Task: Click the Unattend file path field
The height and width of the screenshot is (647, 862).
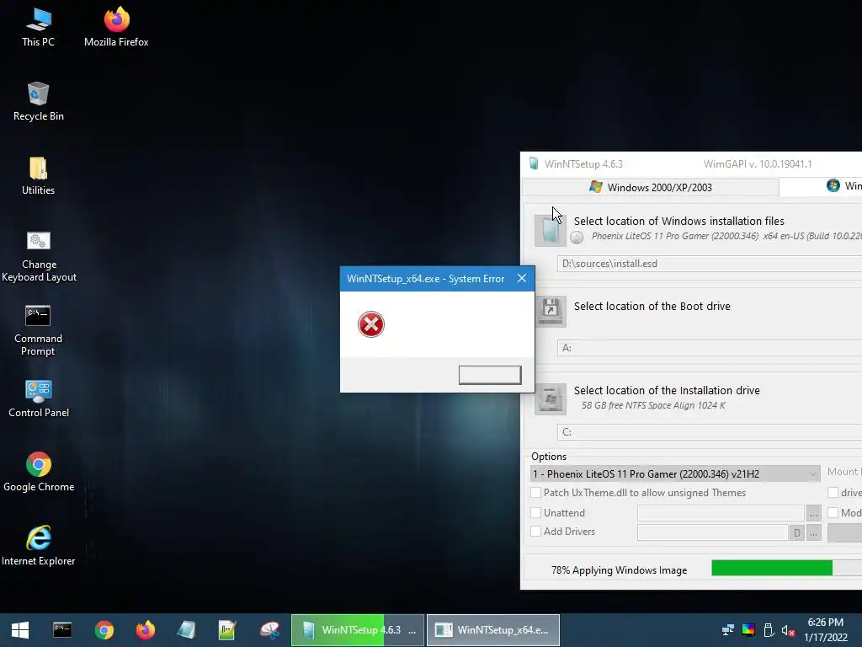Action: [721, 513]
